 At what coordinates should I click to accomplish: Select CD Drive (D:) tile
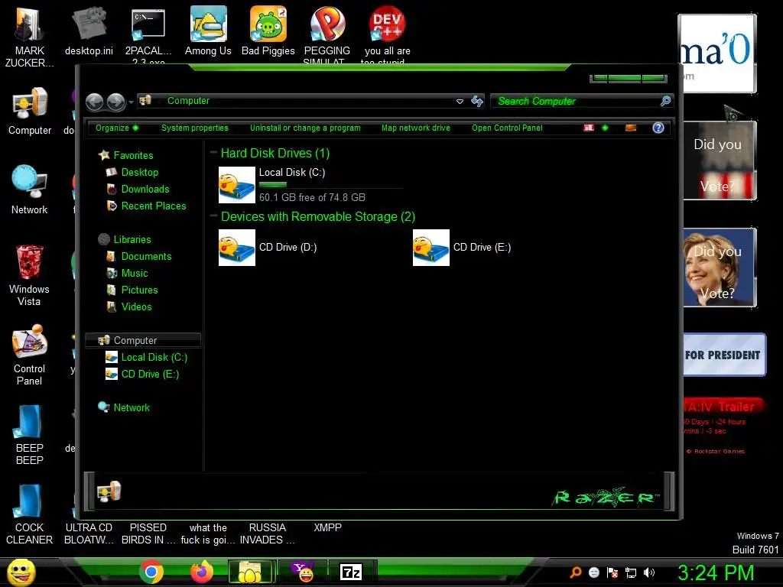pyautogui.click(x=268, y=248)
